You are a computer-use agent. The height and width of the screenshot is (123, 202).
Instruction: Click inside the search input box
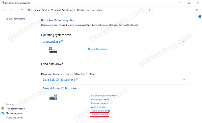174,10
